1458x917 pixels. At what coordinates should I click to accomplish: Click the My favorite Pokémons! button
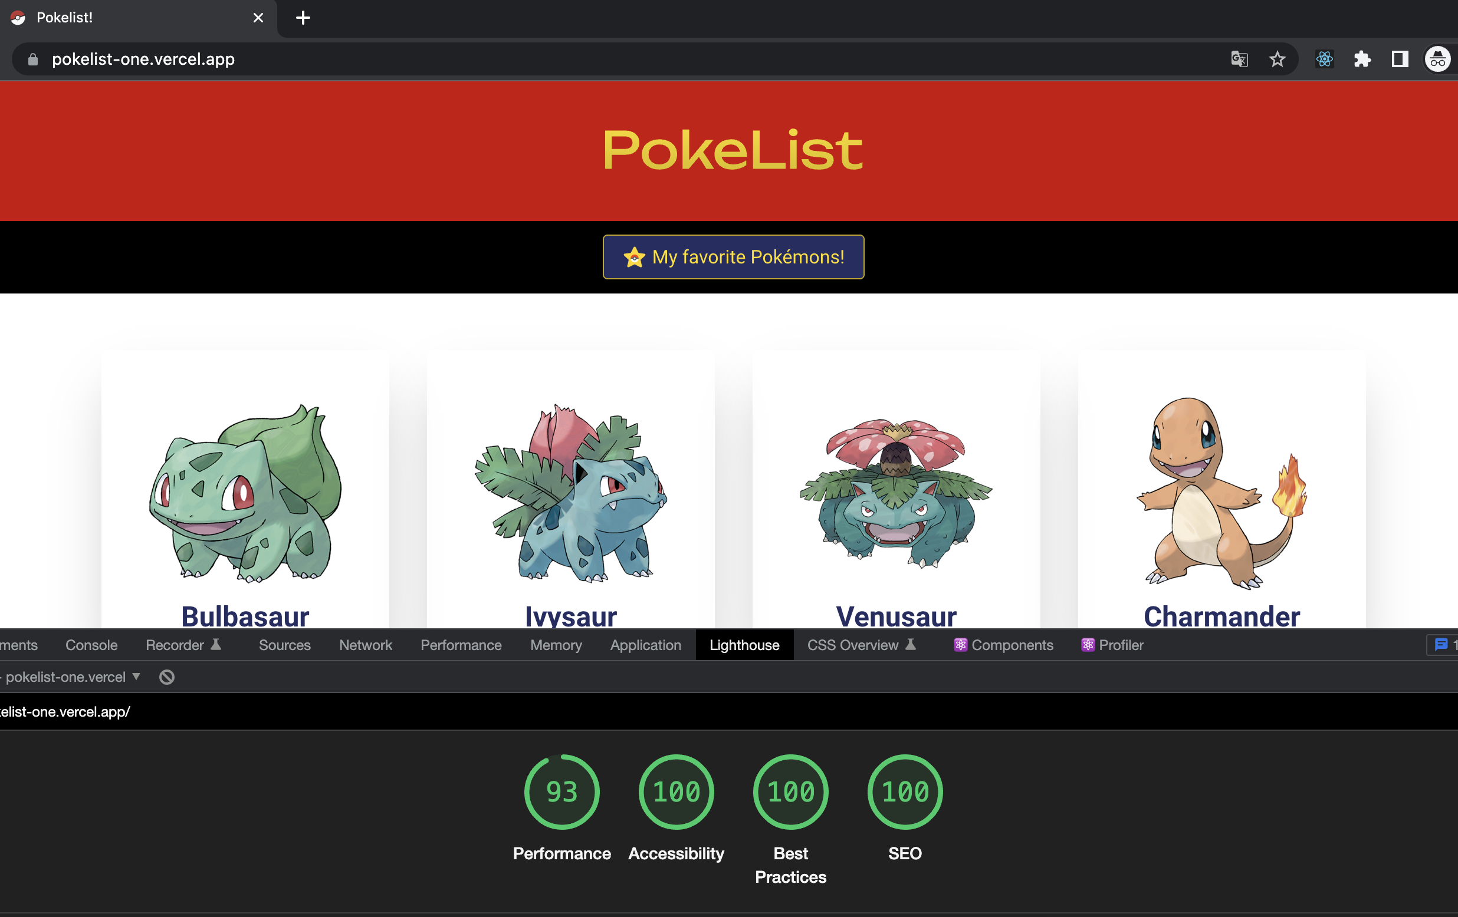(733, 257)
